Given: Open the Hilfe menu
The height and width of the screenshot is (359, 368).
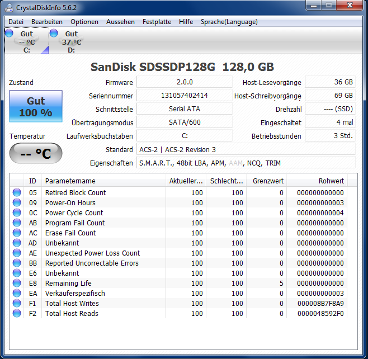Looking at the screenshot, I should [186, 22].
